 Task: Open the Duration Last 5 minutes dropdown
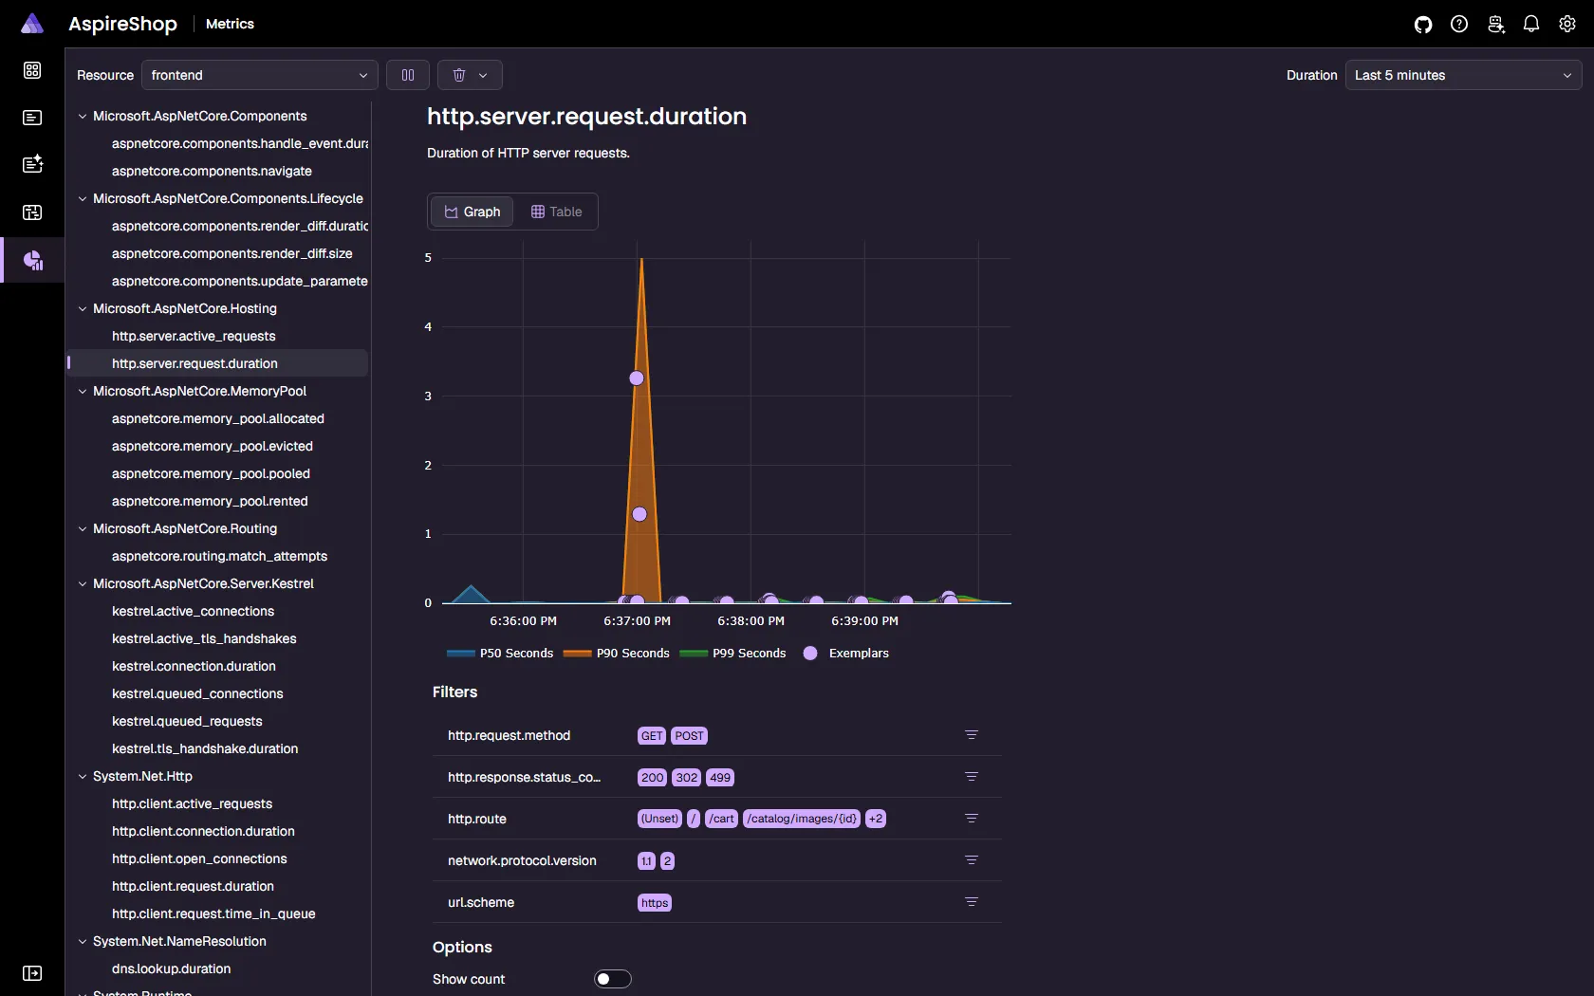coord(1463,75)
